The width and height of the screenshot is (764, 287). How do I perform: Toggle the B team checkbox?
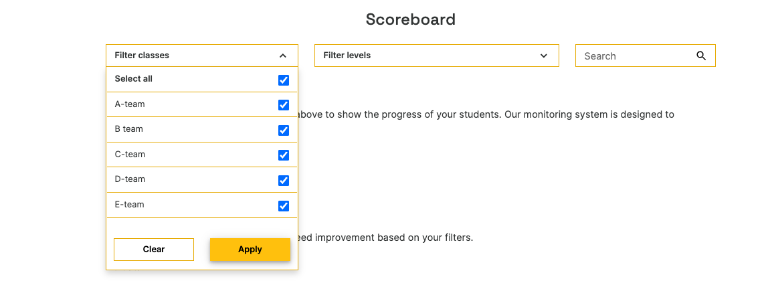[x=284, y=130]
